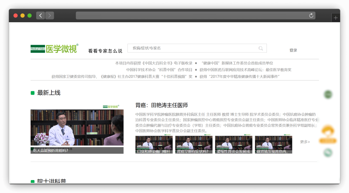Viewport: 349px width, 193px height.
Task: Click the browser forward arrow
Action: click(x=50, y=16)
